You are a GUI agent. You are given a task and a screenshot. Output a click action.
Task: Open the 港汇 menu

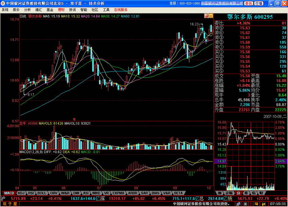[x=39, y=10]
